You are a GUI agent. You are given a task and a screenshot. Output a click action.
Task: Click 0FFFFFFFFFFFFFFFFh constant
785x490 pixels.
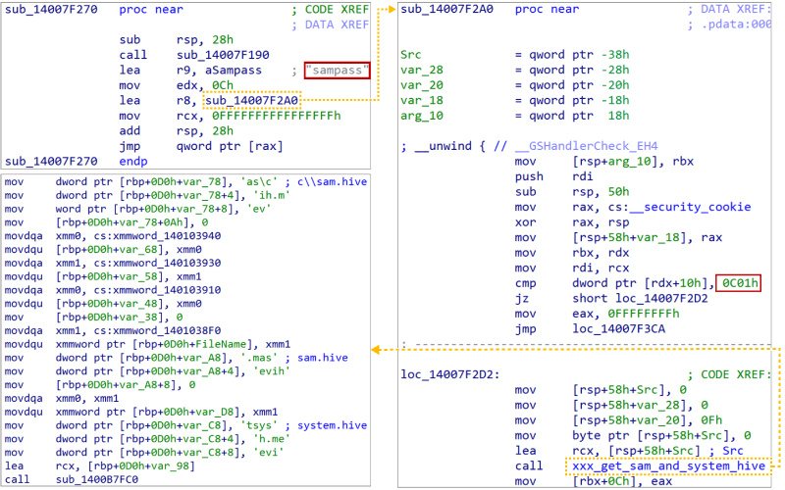[277, 116]
